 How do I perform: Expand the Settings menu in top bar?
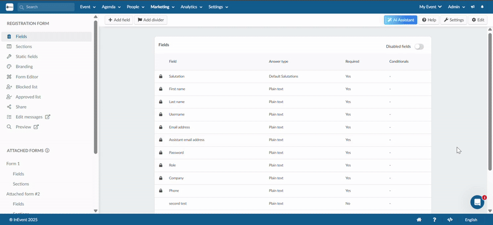(x=218, y=7)
